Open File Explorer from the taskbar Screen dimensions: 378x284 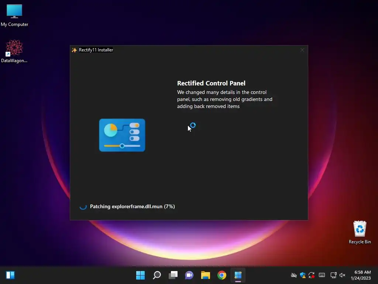206,275
